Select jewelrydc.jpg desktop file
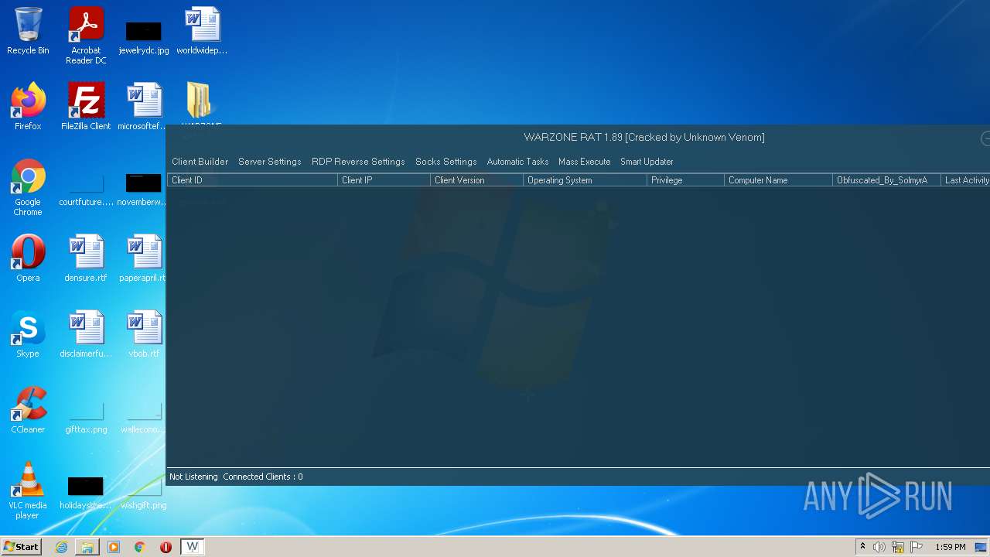Viewport: 990px width, 557px height. click(144, 37)
